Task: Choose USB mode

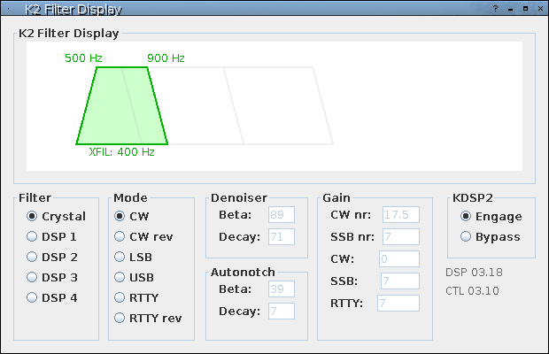Action: point(120,277)
